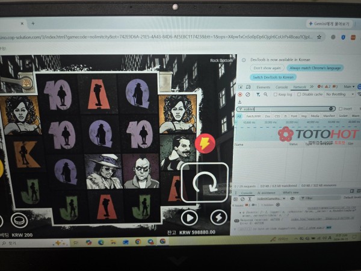
Task: Open the No throttling dropdown
Action: coord(339,95)
